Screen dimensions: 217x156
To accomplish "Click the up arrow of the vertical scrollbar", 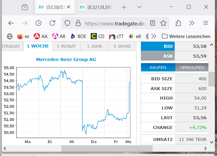I will 211,45.
